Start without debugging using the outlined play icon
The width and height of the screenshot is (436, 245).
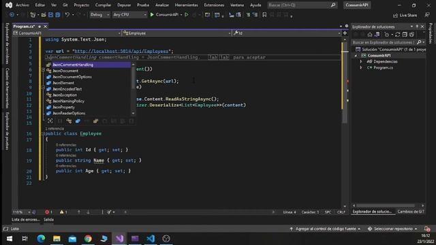[x=187, y=15]
